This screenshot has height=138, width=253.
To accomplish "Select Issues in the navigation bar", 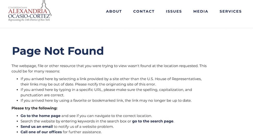I will coord(174,11).
